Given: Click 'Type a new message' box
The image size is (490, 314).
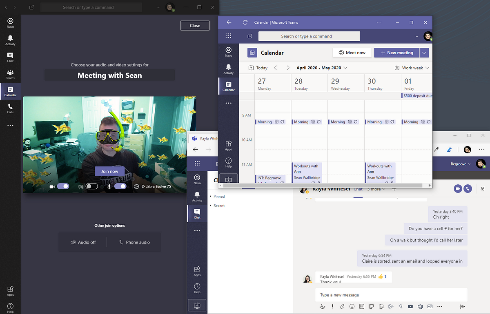Looking at the screenshot, I should 391,295.
